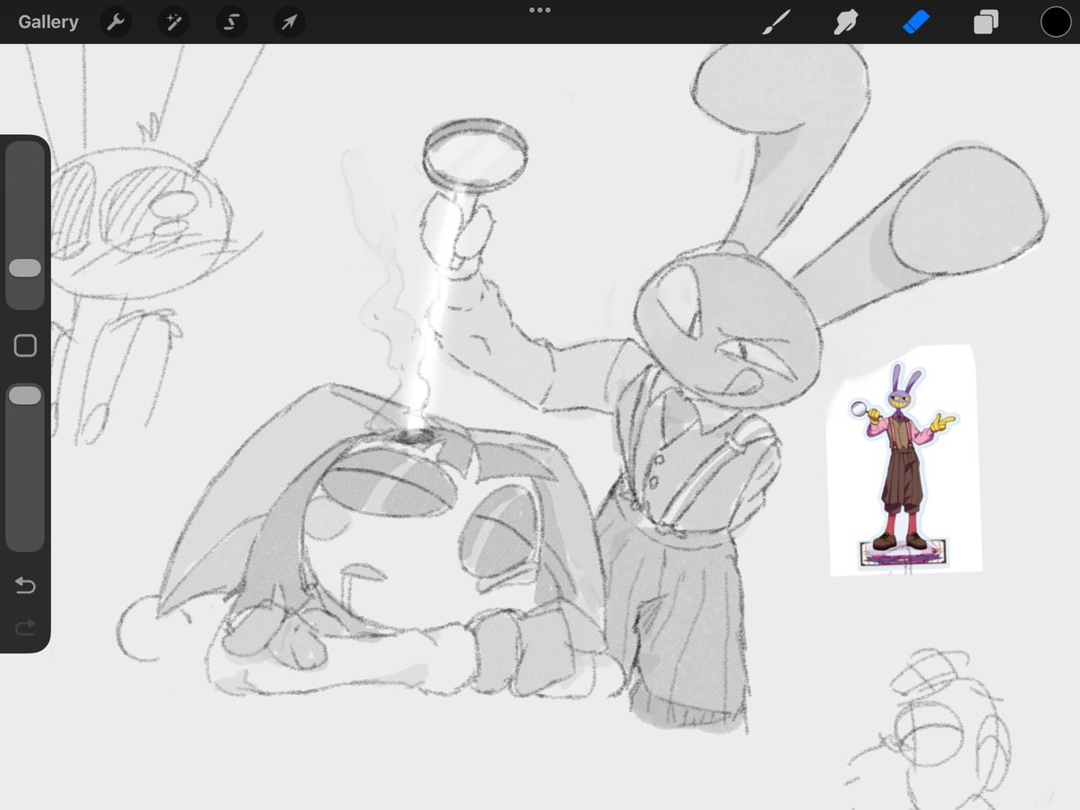
Task: Click the brush size slider handle
Action: (25, 268)
